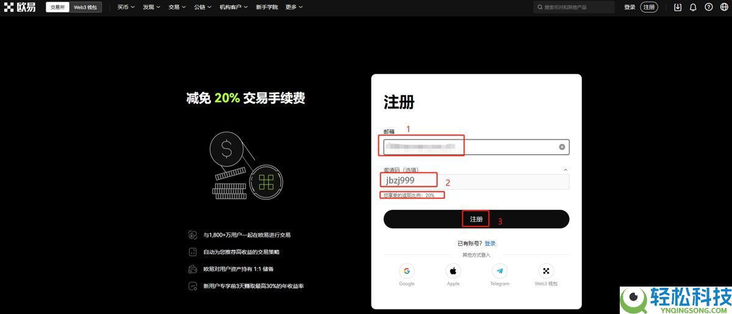732x314 pixels.
Task: Open the language globe icon
Action: click(723, 7)
